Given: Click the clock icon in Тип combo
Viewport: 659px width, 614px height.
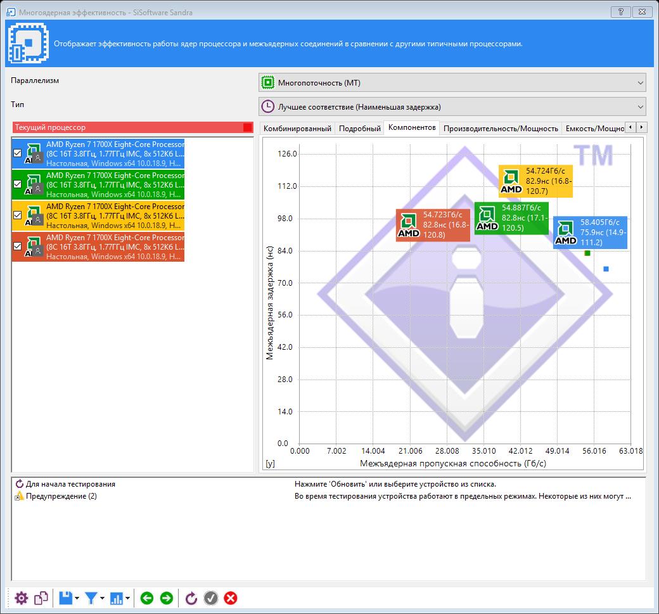Looking at the screenshot, I should pos(267,106).
